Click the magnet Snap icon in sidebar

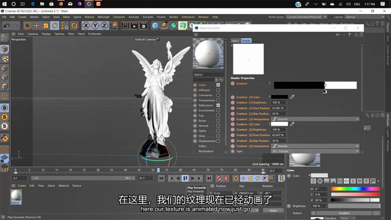[5, 138]
